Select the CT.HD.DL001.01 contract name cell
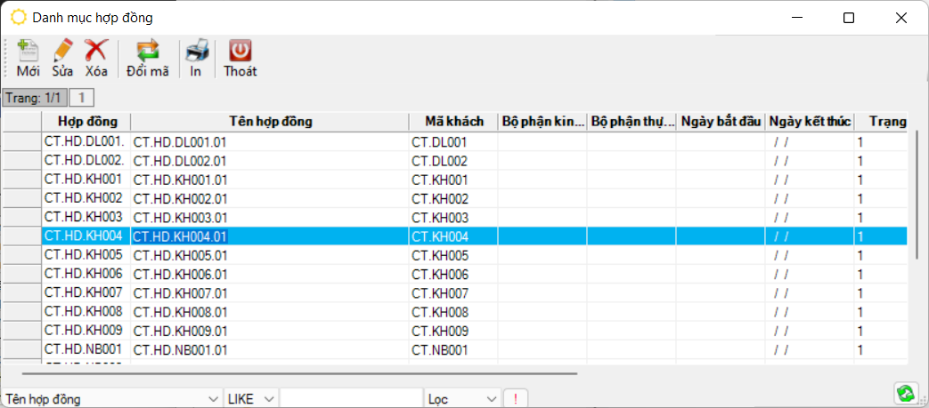 180,141
